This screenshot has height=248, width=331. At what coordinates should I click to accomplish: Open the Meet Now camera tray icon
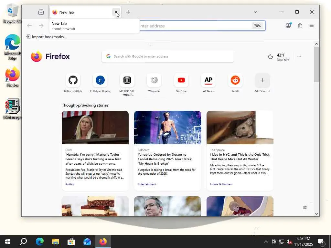[x=274, y=242]
